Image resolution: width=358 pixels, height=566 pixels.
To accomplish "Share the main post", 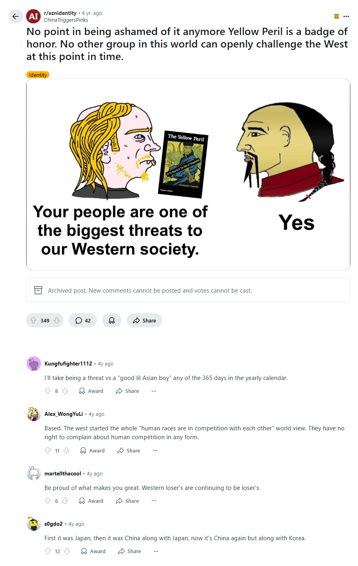I will pos(144,320).
